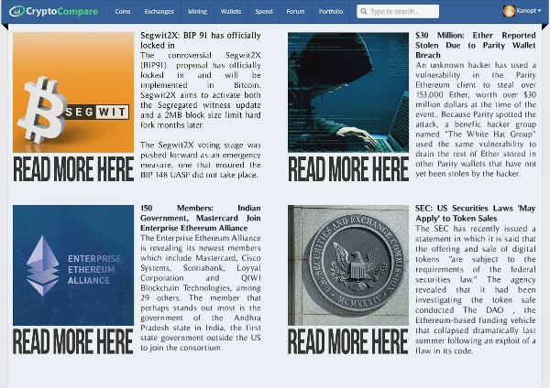Focus the 'Type to search...' field
Screen dimensions: 550x388
pyautogui.click(x=398, y=12)
